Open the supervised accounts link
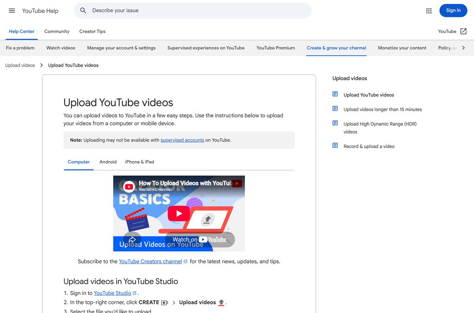The image size is (474, 313). (x=182, y=140)
